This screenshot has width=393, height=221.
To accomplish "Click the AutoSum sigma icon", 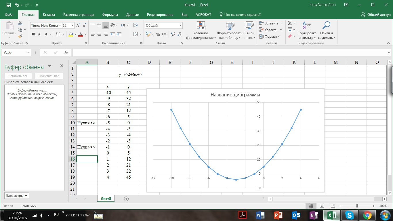I will 290,23.
